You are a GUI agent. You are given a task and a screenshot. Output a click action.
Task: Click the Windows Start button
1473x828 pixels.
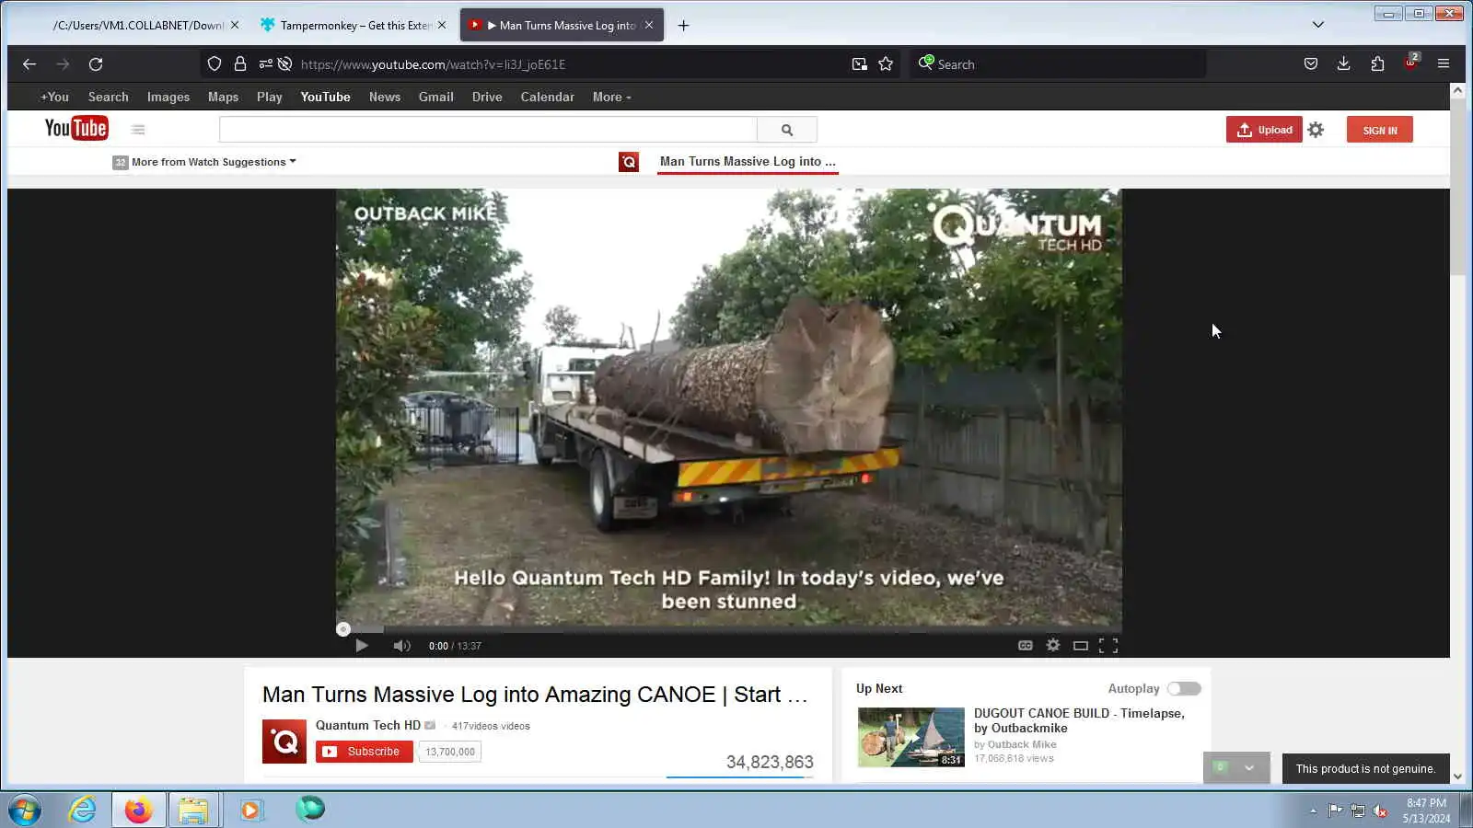tap(25, 811)
